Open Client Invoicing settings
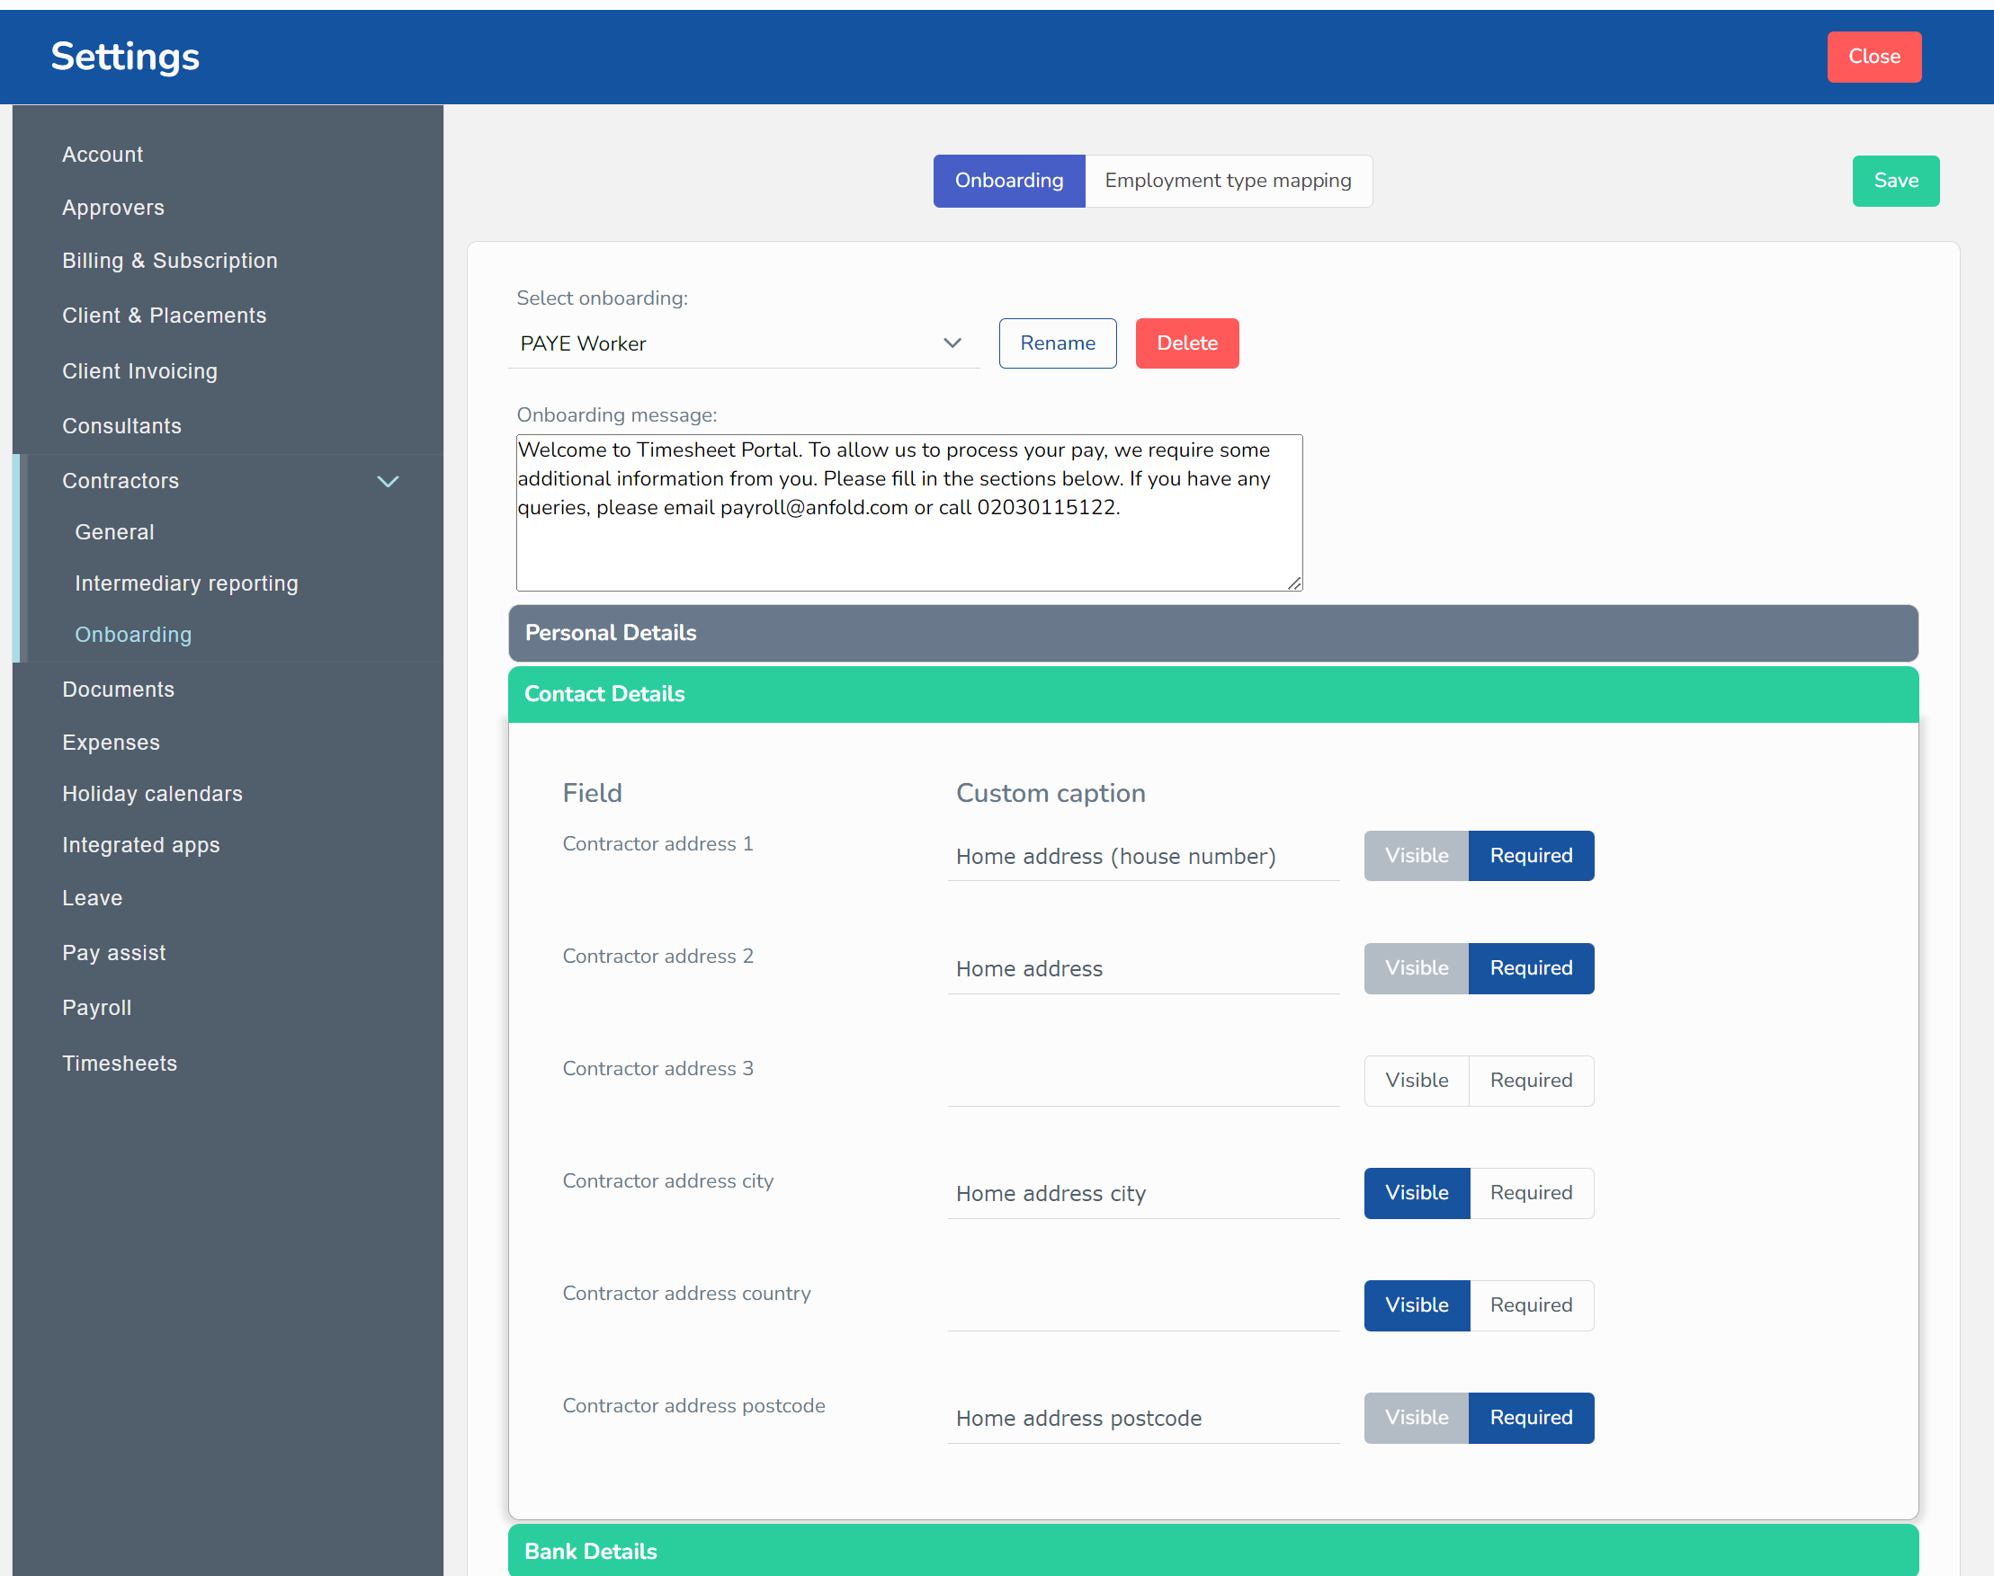The width and height of the screenshot is (1994, 1576). pos(139,371)
